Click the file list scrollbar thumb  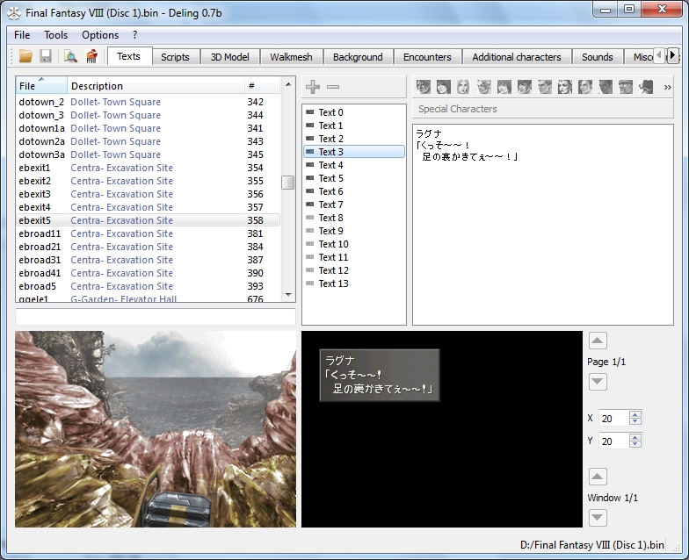tap(288, 183)
